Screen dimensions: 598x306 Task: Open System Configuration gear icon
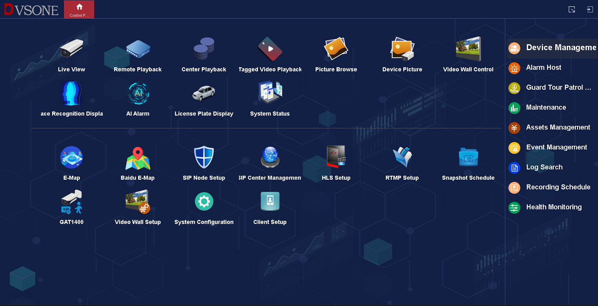tap(204, 202)
